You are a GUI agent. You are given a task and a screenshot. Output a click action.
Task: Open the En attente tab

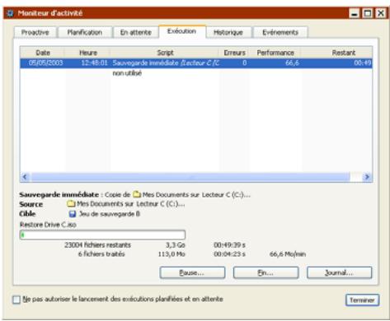pyautogui.click(x=136, y=32)
